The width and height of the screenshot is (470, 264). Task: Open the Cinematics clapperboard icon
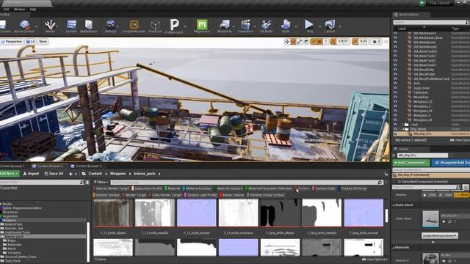tap(245, 26)
